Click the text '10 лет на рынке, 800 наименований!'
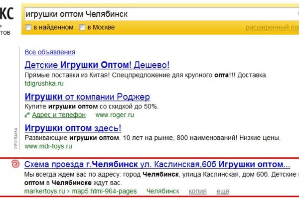299x199 pixels. 180,137
